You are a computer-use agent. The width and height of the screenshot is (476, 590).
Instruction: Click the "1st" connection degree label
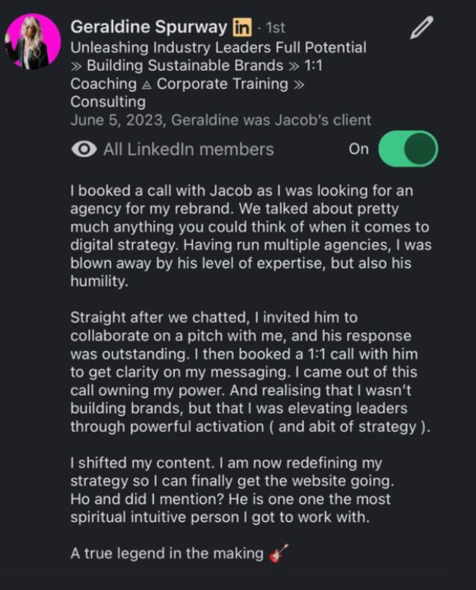[275, 28]
